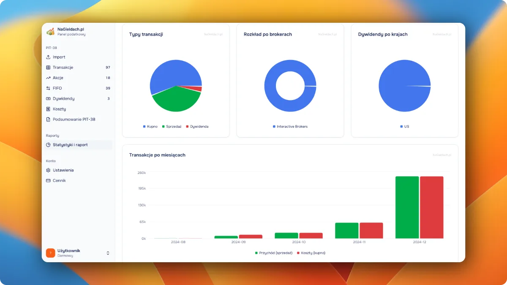507x285 pixels.
Task: Open Podsumowanie PIT-38 page
Action: 74,119
